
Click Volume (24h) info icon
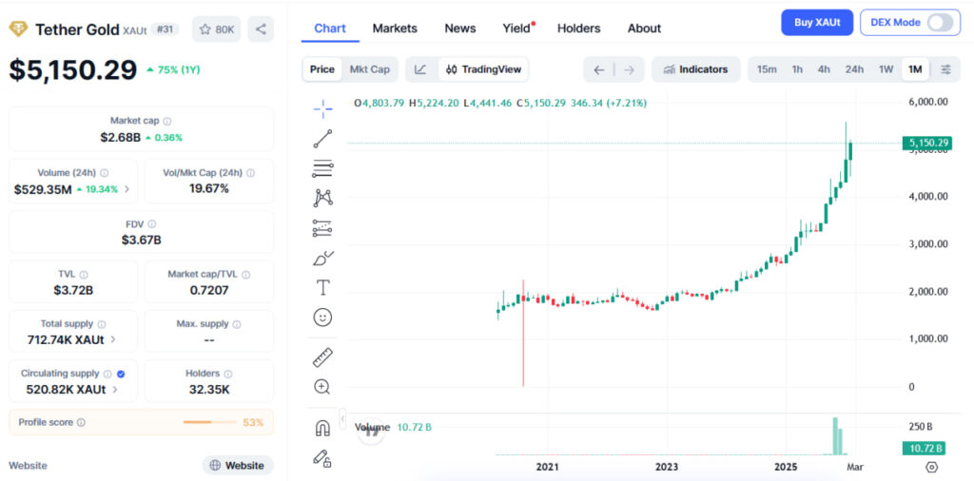coord(105,173)
